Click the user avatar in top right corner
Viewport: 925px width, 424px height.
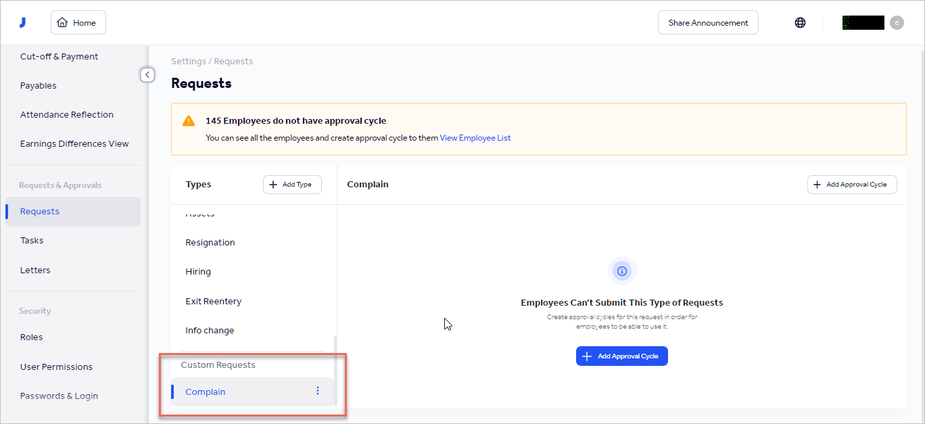pos(897,22)
